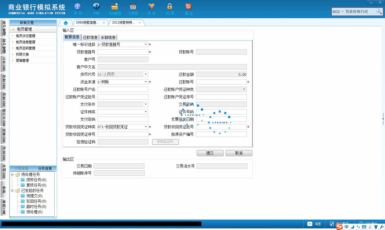Switch to the 余额信息 tab
This screenshot has height=230, width=385.
pyautogui.click(x=108, y=37)
